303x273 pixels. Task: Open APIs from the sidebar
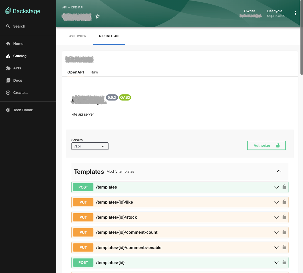tap(14, 68)
